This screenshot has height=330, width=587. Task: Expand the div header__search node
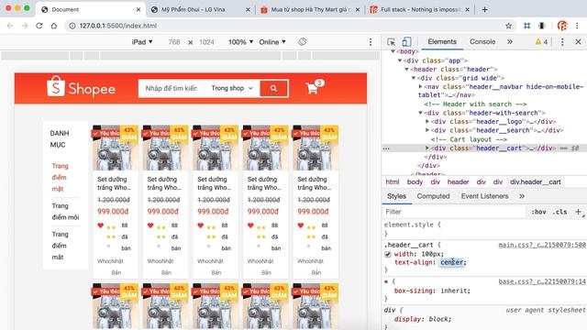[x=427, y=130]
